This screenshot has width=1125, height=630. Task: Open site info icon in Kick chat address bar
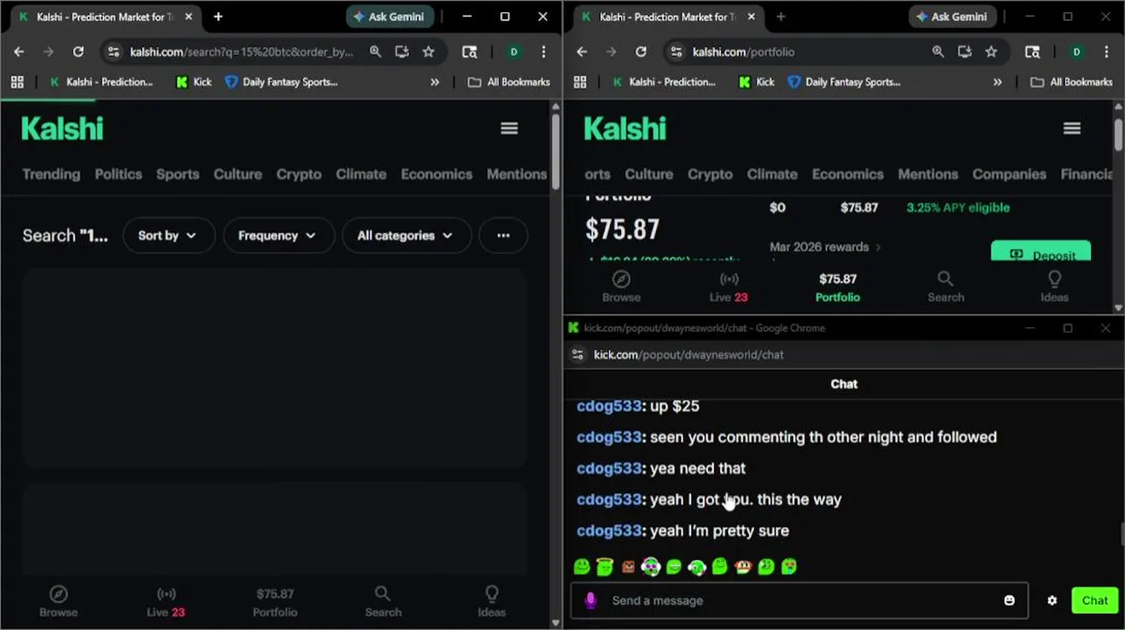pyautogui.click(x=577, y=354)
